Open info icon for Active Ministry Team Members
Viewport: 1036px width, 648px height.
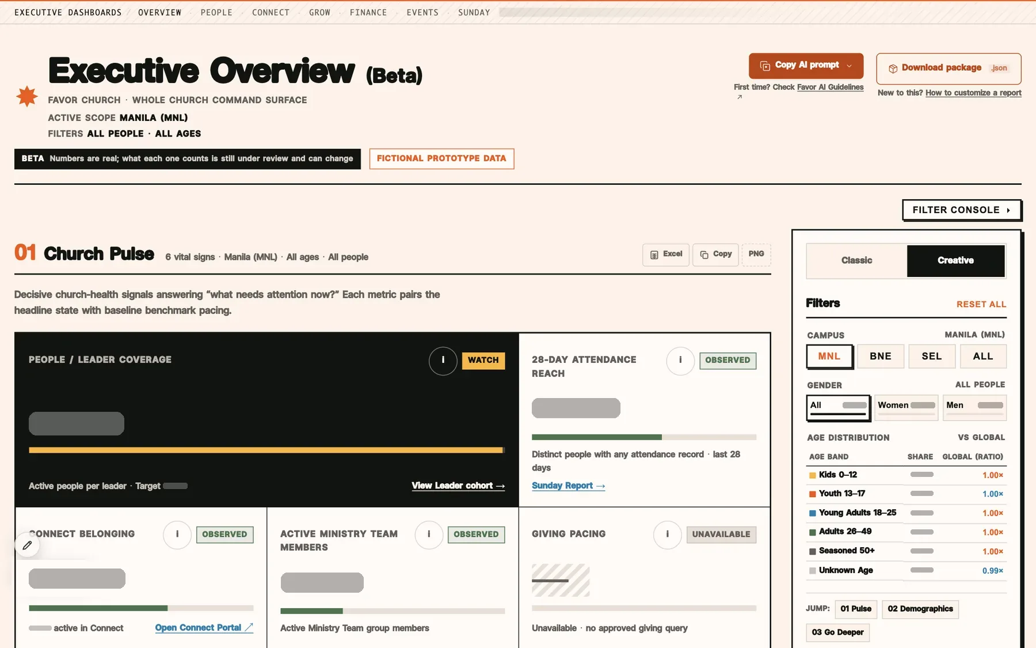[429, 535]
